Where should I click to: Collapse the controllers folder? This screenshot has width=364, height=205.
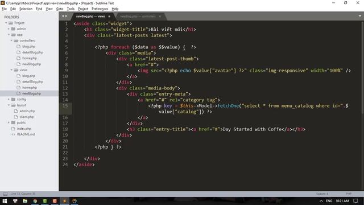point(11,40)
